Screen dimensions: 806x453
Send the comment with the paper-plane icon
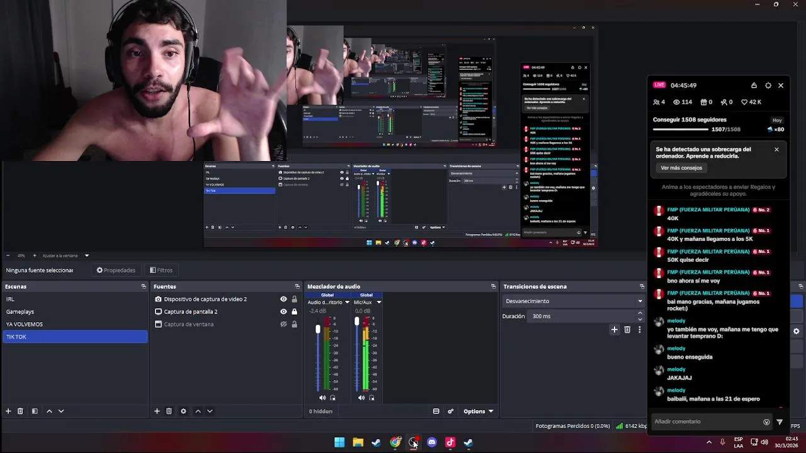pos(780,422)
